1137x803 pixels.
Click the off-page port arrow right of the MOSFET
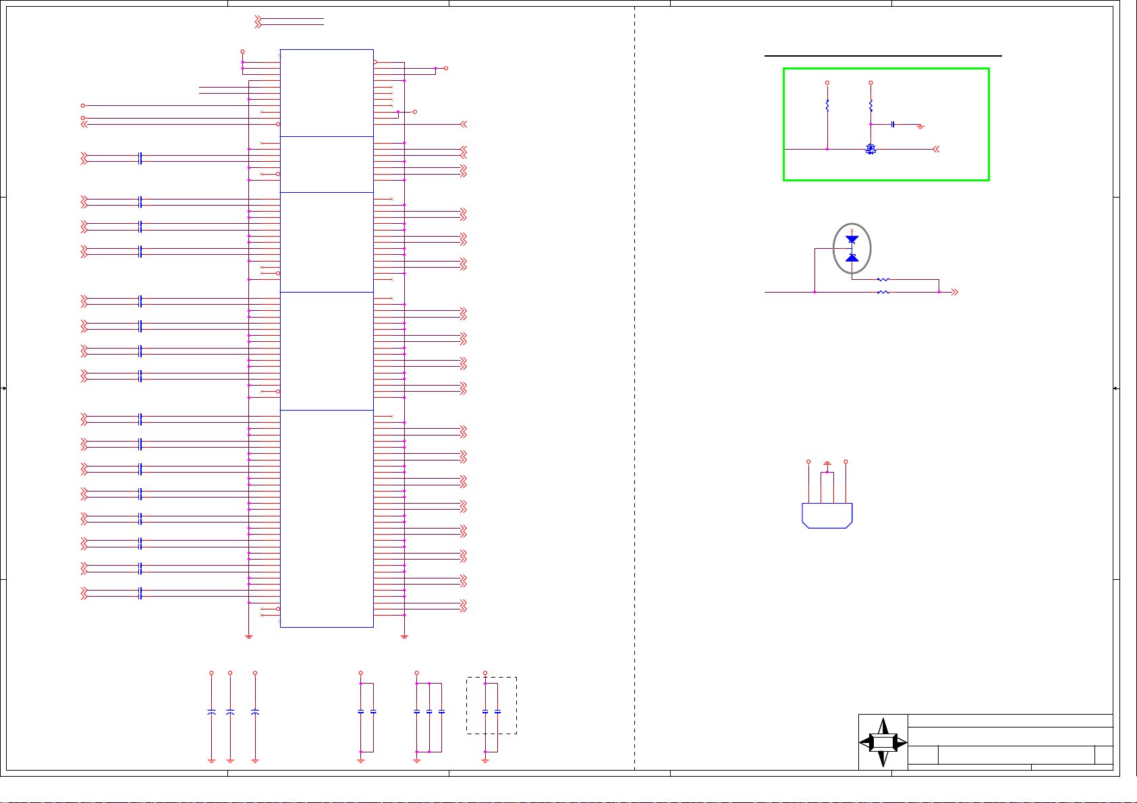936,149
